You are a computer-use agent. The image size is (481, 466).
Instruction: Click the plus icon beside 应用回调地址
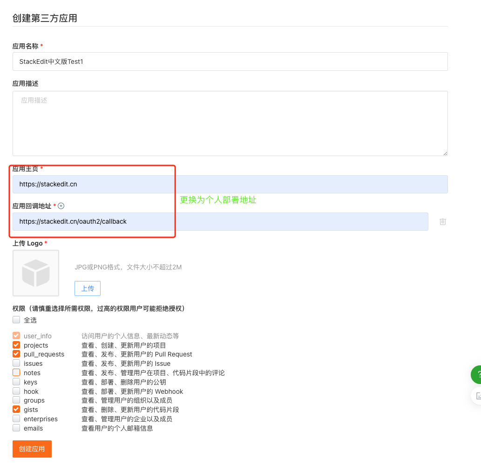tap(61, 206)
